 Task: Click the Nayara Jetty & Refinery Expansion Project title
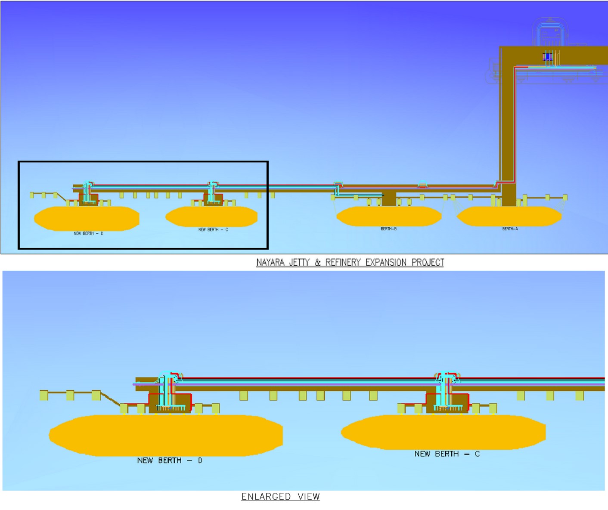click(x=350, y=262)
